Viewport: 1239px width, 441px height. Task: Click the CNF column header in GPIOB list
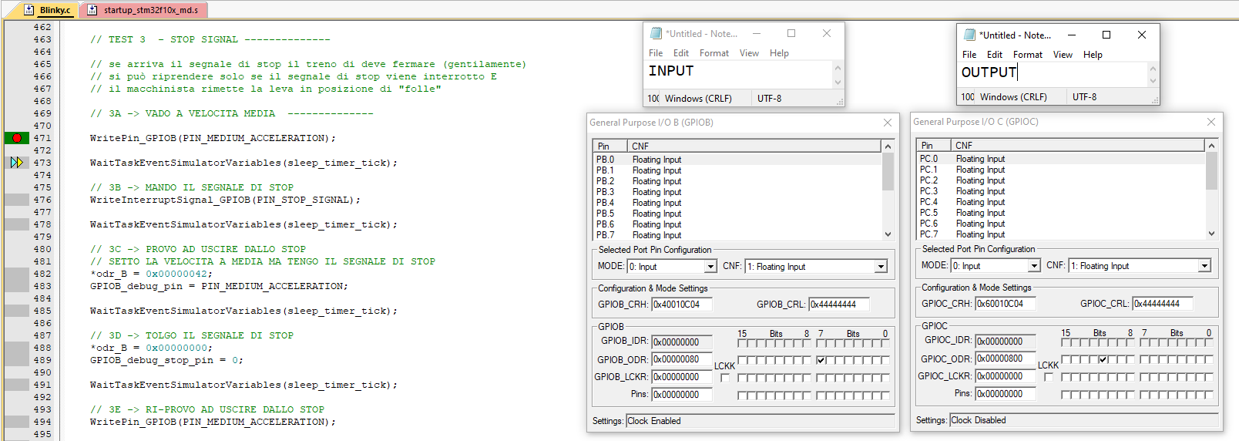[x=754, y=146]
